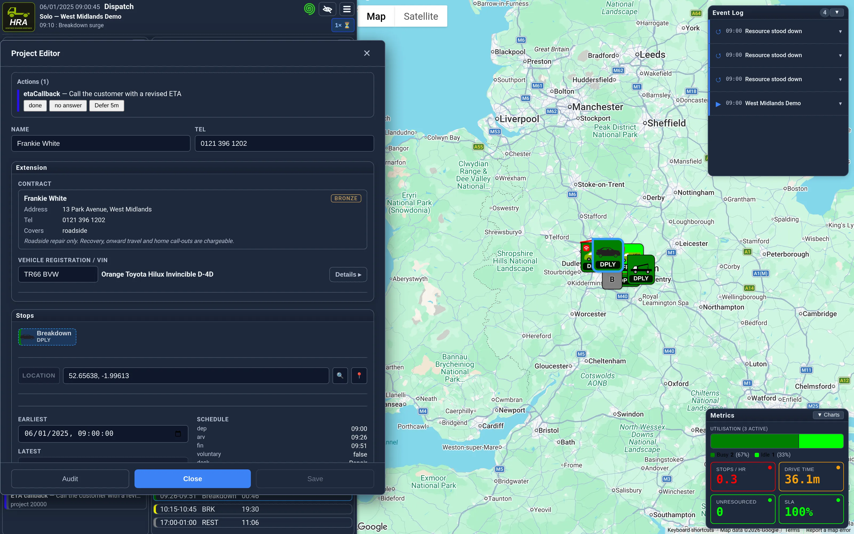
Task: Click the refresh icon on first Resource stood down
Action: click(718, 32)
